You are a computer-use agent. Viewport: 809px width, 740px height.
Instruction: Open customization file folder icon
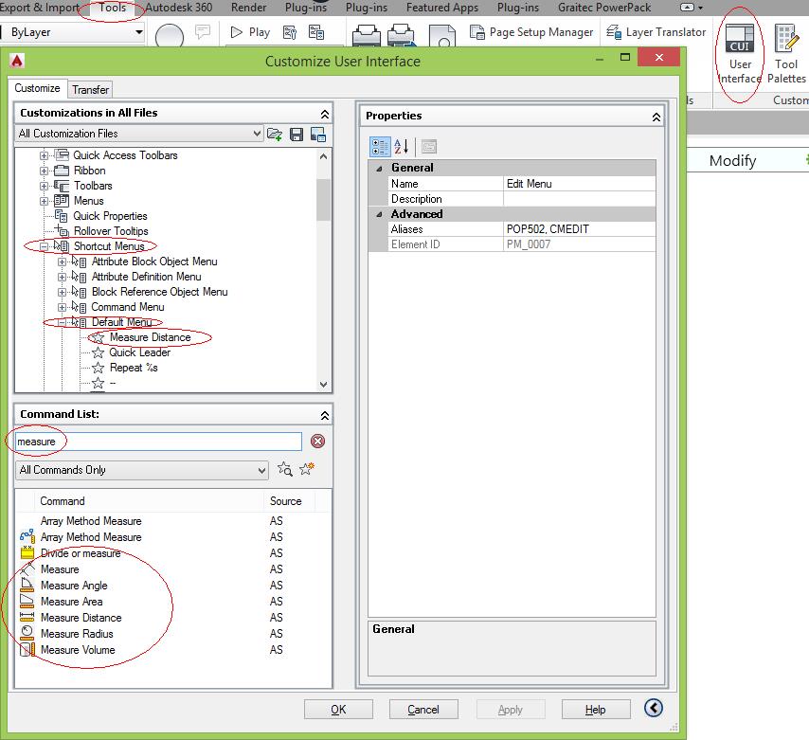pos(275,135)
